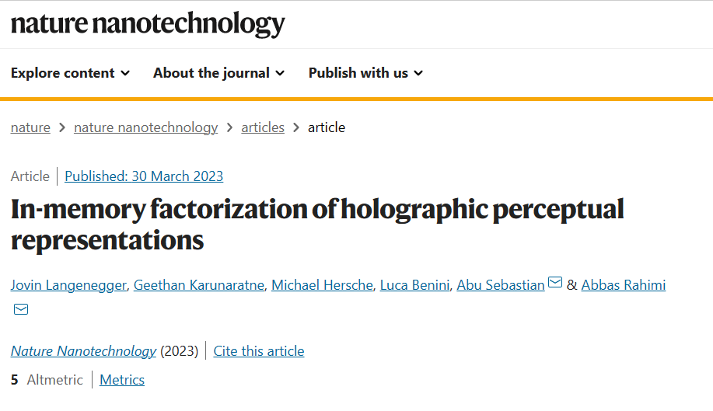Open author Abbas Rahimi link

click(x=624, y=285)
